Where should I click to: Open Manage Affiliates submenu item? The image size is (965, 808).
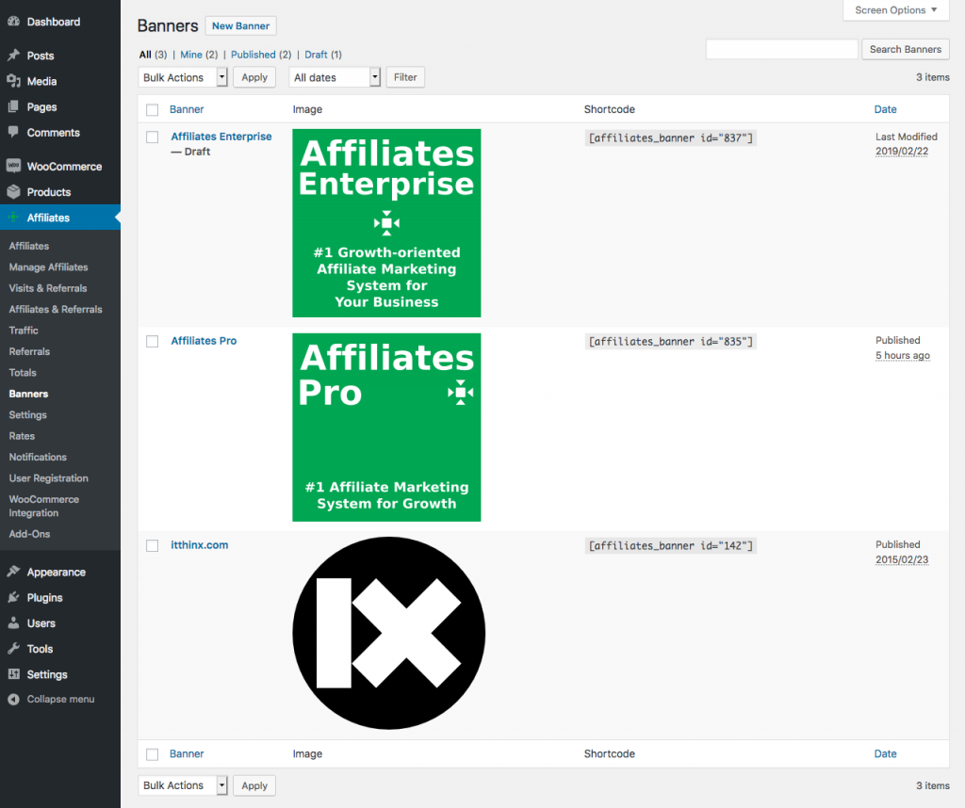(49, 267)
